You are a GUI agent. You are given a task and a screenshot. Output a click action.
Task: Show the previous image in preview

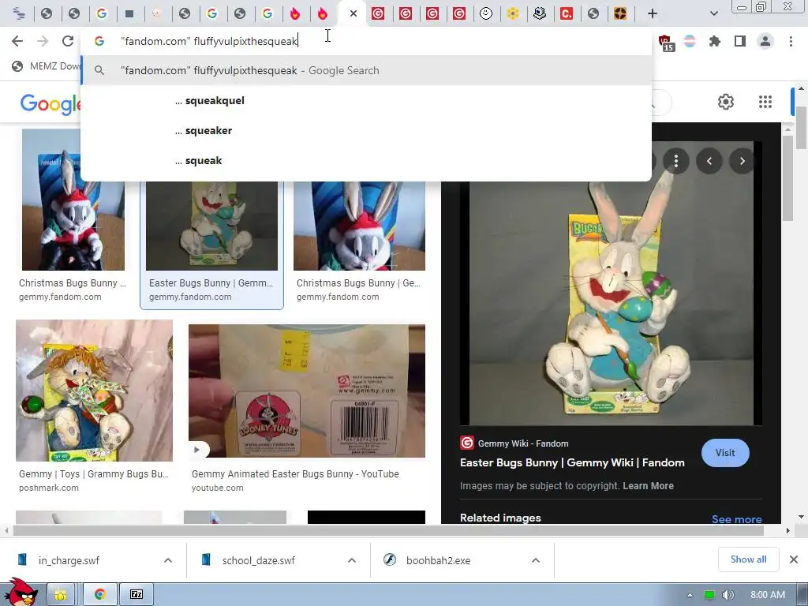(709, 161)
